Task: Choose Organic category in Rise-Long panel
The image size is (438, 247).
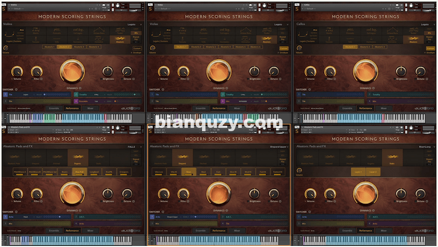Action: [x=371, y=157]
